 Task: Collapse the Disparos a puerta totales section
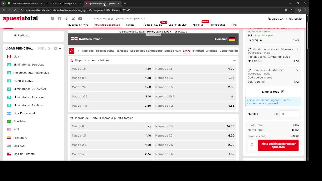click(x=234, y=60)
